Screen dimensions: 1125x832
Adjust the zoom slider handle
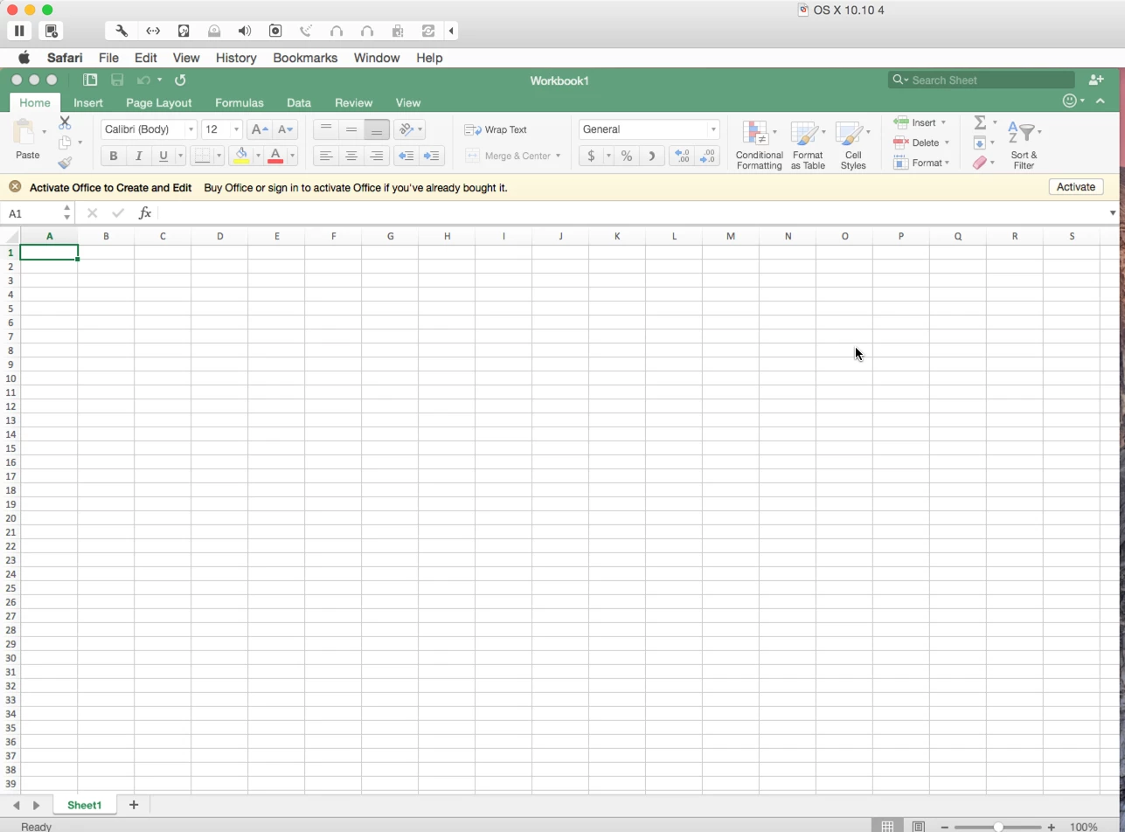[998, 827]
